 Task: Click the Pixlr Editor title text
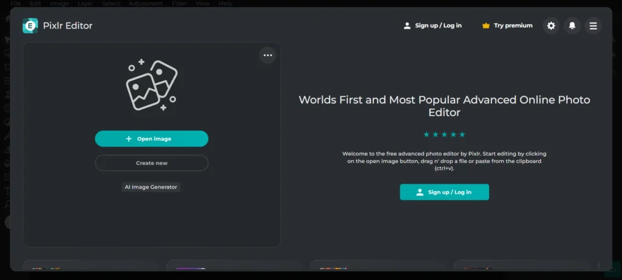[x=67, y=25]
